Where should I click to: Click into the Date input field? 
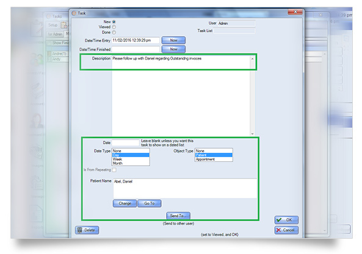point(126,143)
